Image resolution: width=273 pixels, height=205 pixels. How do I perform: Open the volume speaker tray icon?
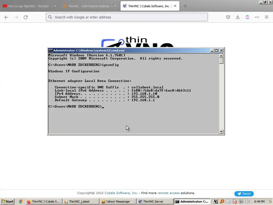[x=247, y=202]
